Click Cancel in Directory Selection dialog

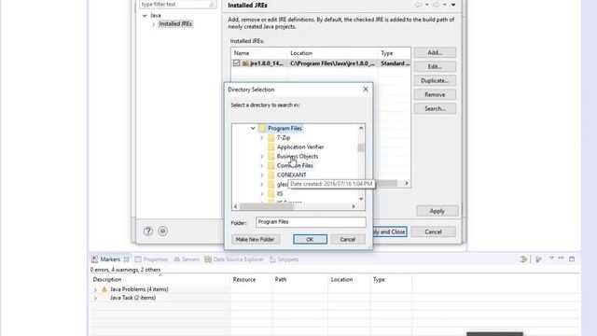(348, 239)
